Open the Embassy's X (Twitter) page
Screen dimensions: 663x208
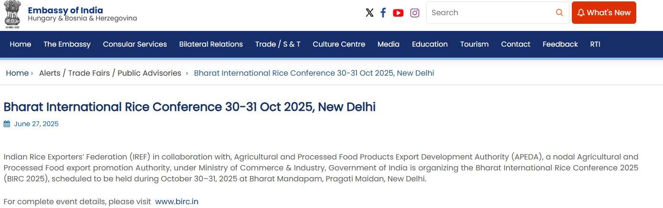pyautogui.click(x=369, y=13)
